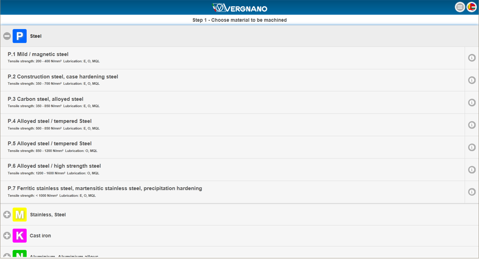
Task: View info for P.2 Construction steel
Action: (471, 80)
